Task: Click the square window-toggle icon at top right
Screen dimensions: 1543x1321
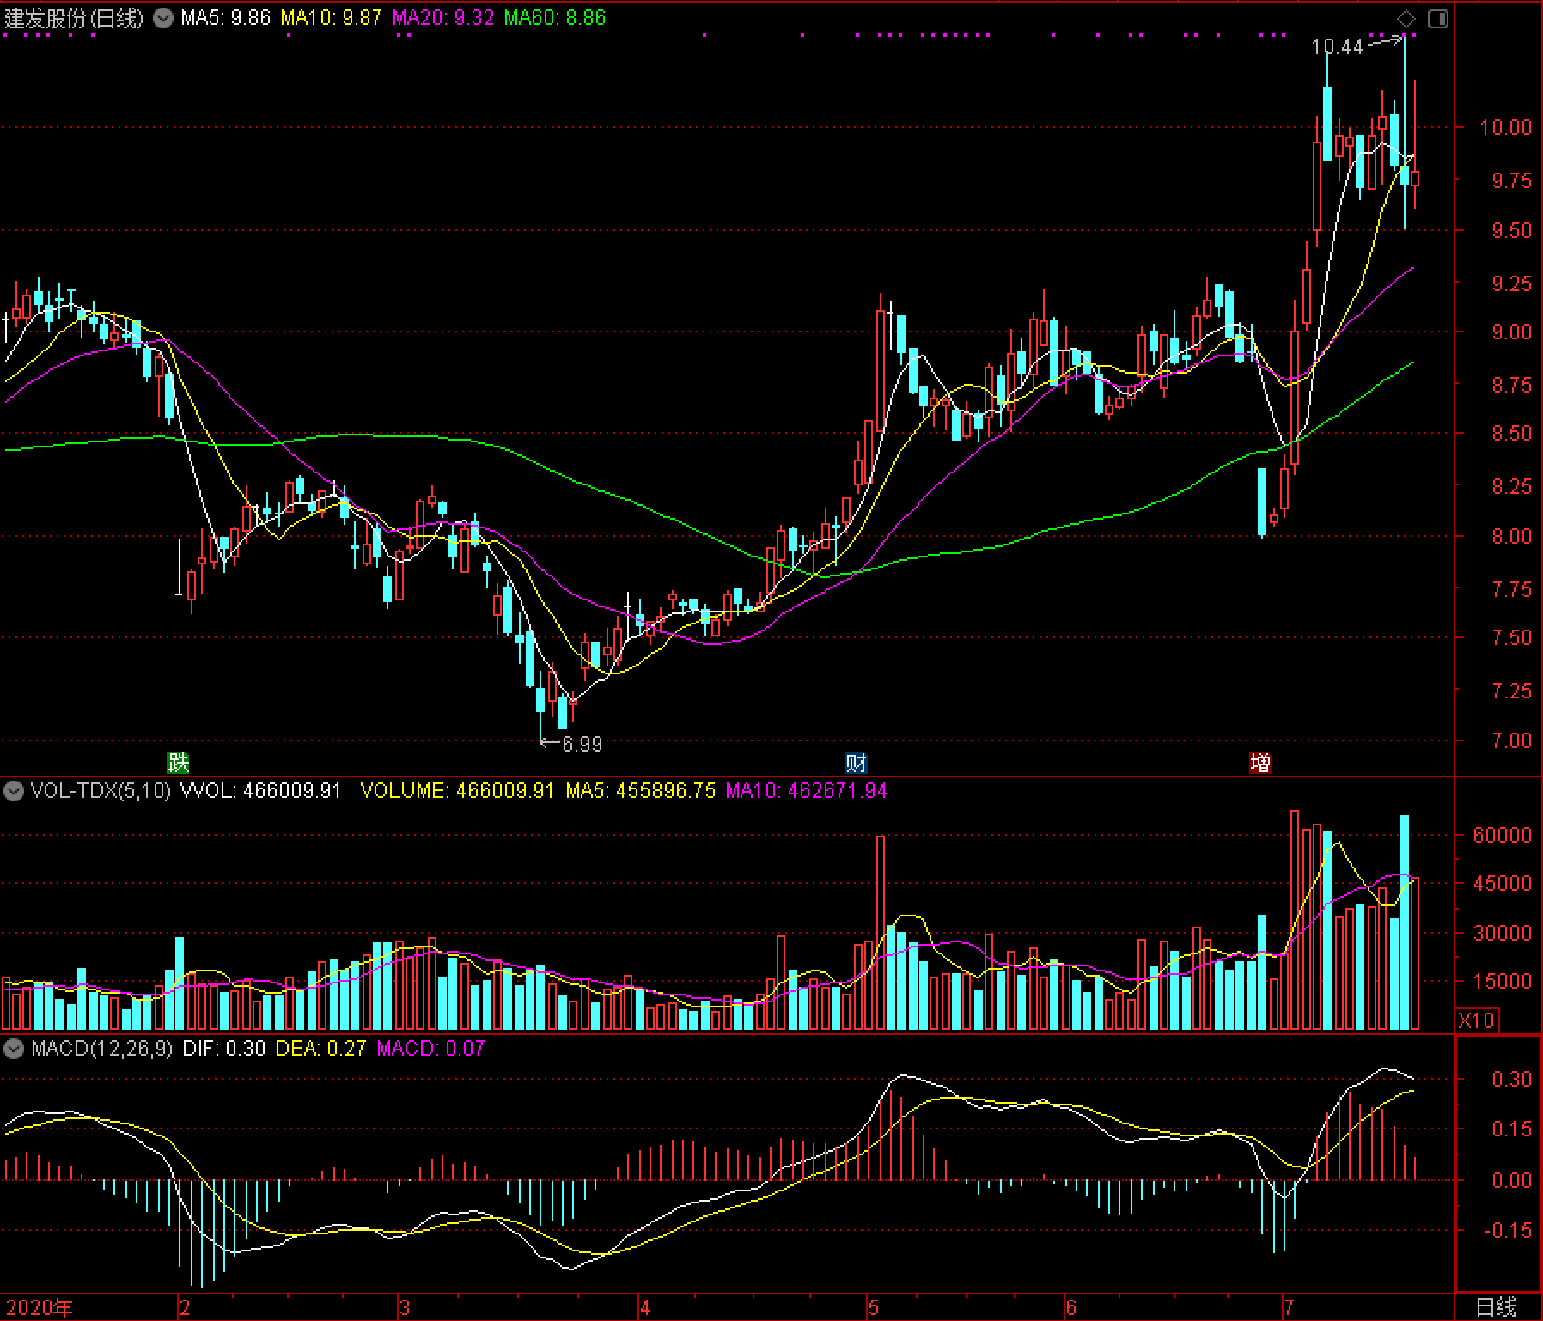Action: 1438,18
